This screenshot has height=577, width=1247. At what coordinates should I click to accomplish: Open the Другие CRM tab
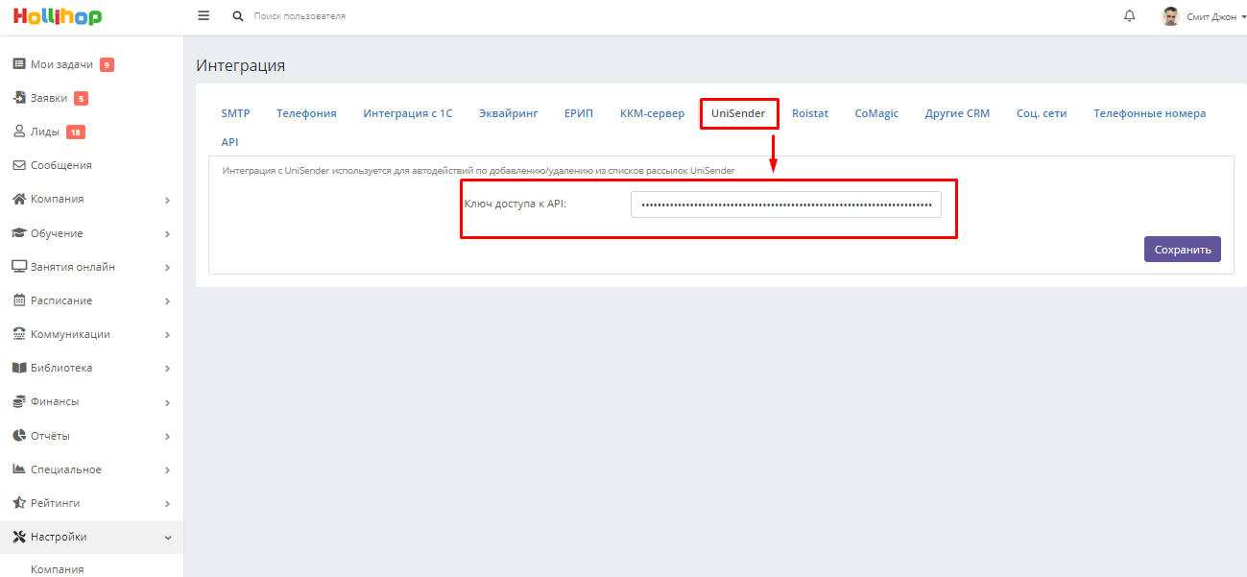(x=957, y=113)
